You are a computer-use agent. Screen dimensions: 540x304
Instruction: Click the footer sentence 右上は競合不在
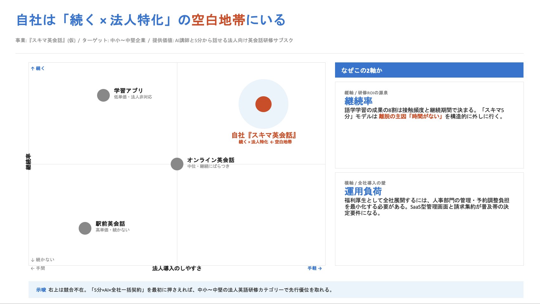(x=191, y=290)
